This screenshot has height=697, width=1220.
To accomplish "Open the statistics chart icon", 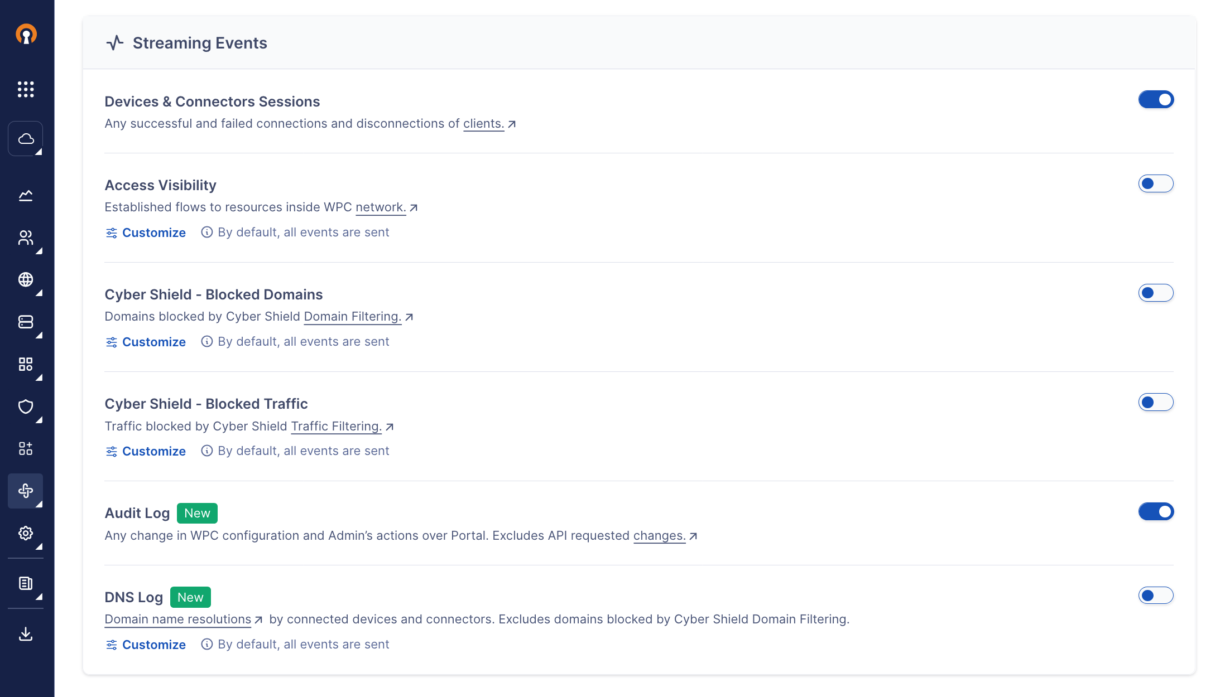I will coord(26,195).
